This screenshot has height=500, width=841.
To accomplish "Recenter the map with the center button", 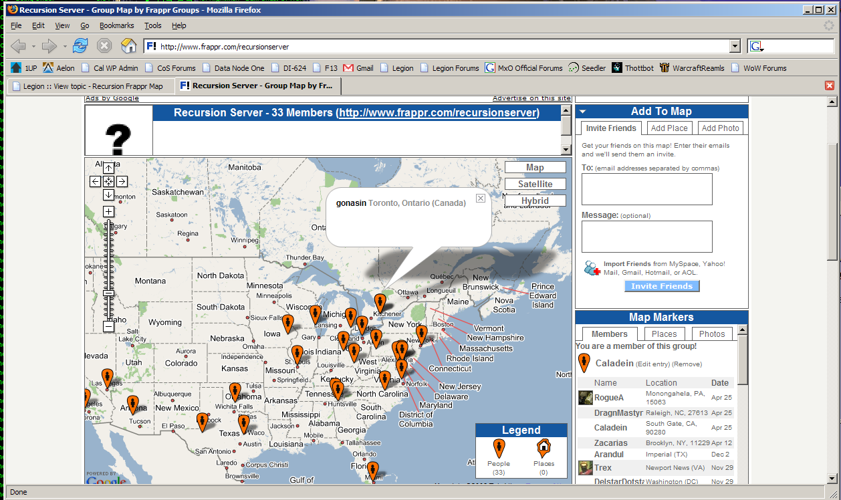I will point(108,182).
